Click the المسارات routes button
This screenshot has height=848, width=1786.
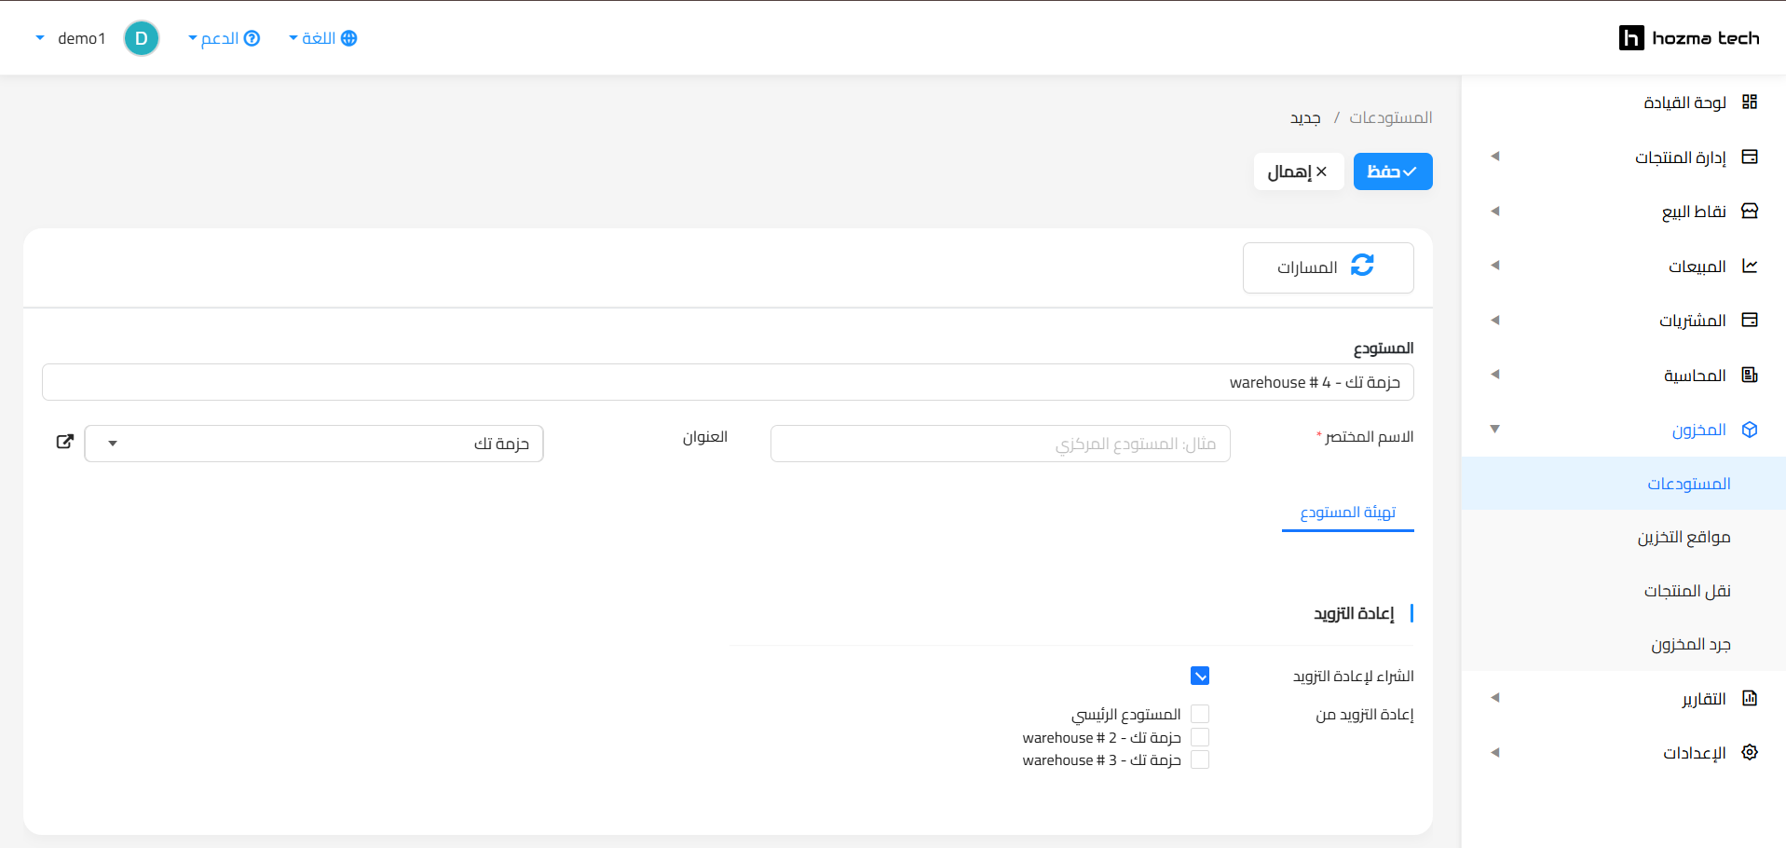point(1328,267)
